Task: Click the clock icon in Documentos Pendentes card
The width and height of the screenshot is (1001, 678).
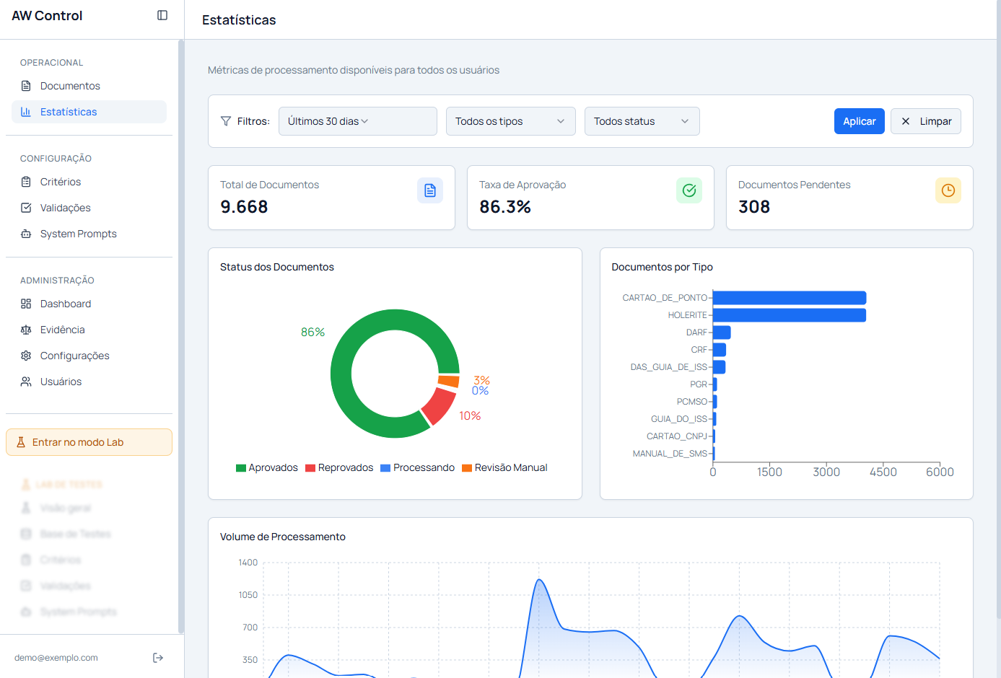Action: tap(948, 190)
